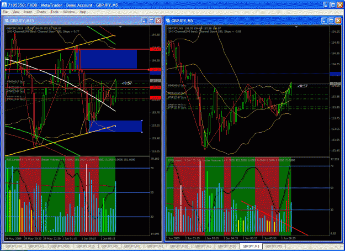The image size is (345, 251).
Task: Switch to the GBPJPY,H4 chart tab
Action: (x=13, y=246)
